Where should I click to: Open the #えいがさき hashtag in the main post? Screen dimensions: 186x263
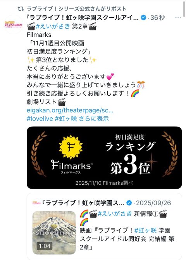coord(53,26)
